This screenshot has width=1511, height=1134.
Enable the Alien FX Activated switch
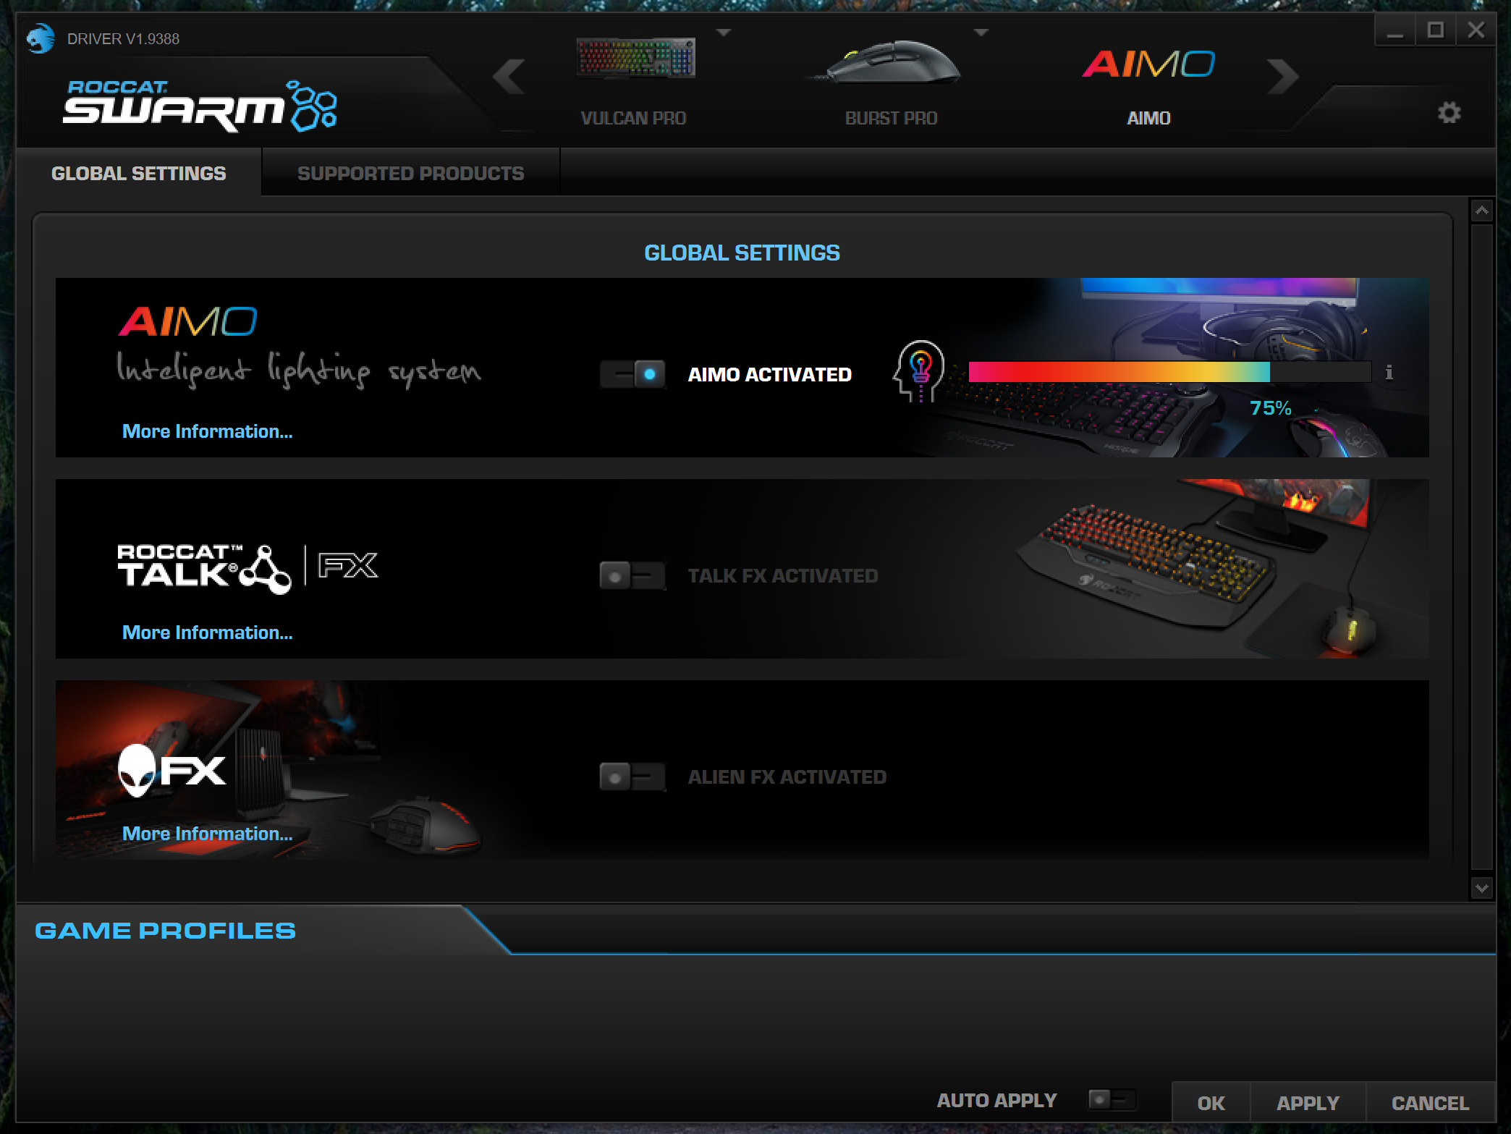tap(632, 777)
